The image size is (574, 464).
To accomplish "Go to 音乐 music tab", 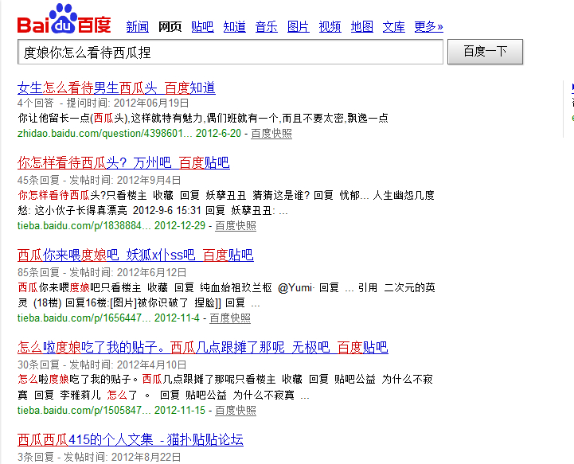I will (x=267, y=27).
